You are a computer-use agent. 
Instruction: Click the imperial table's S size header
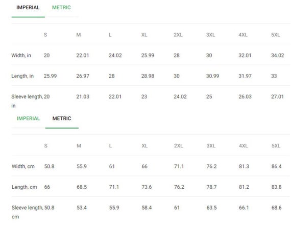[x=45, y=35]
